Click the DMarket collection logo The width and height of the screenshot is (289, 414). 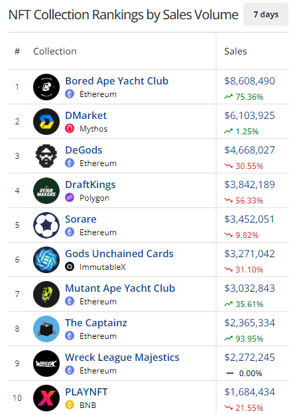tap(46, 122)
